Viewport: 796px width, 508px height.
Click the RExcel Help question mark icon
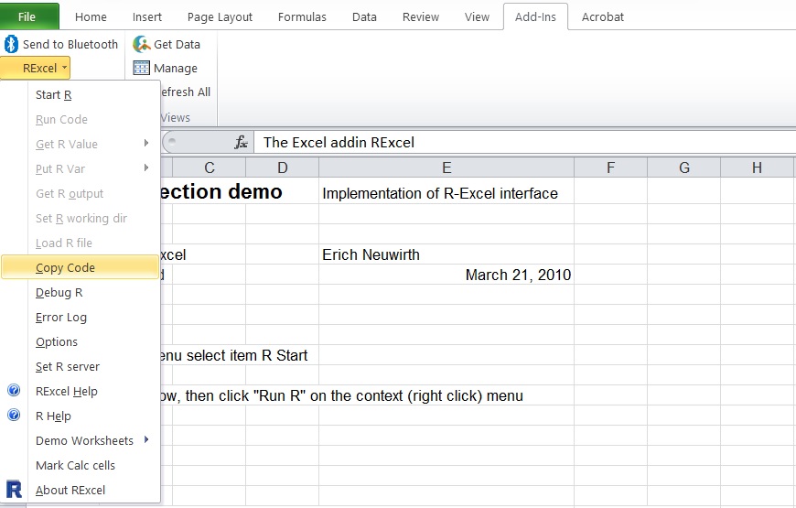click(14, 390)
